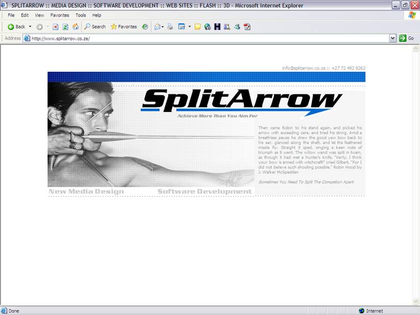The height and width of the screenshot is (315, 420).
Task: Click the globe toolbar icon
Action: pos(207,27)
